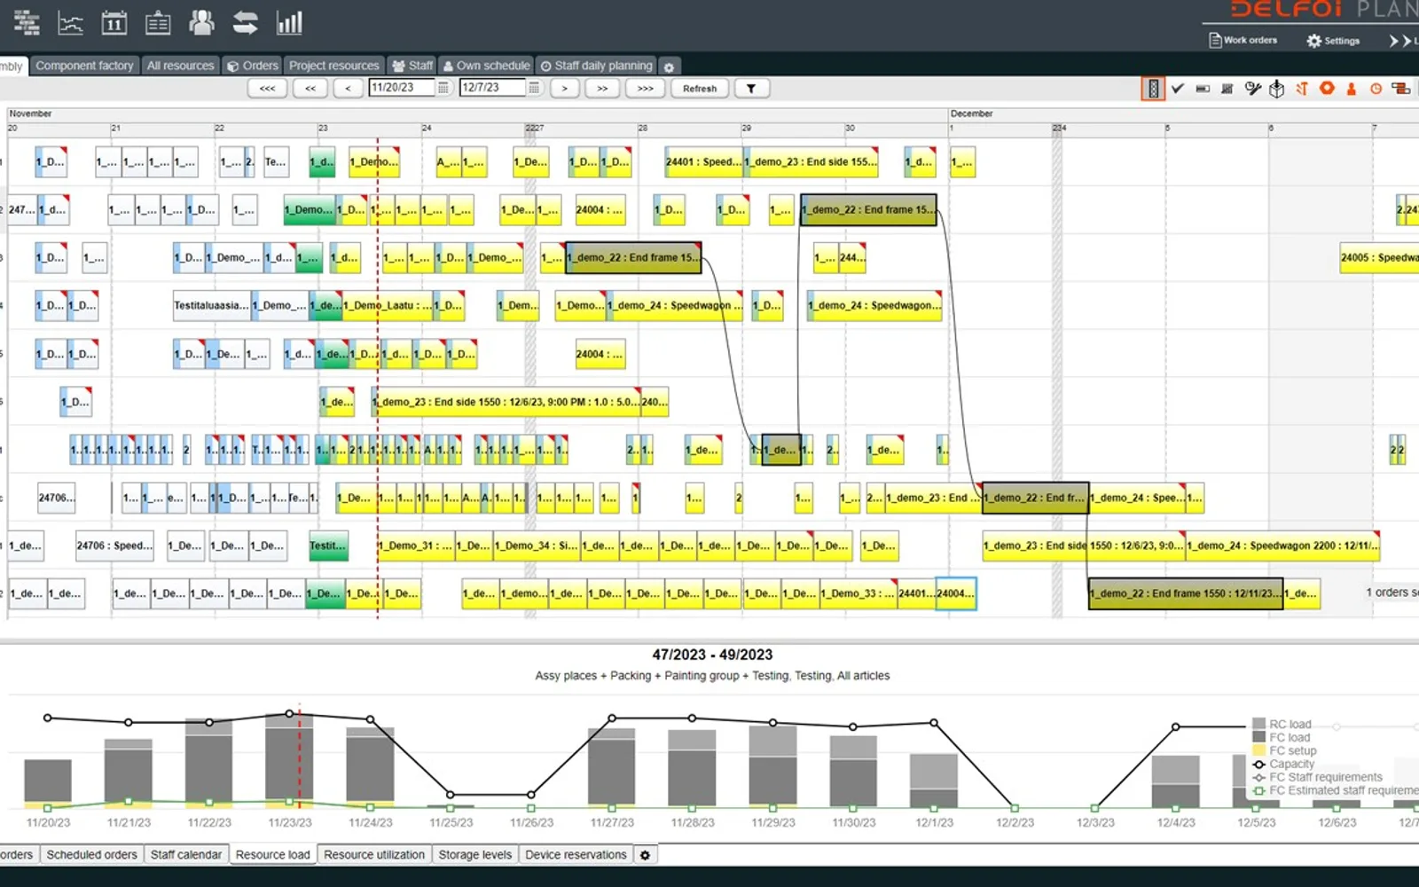Click the orange sort arrows icon

[x=1302, y=89]
